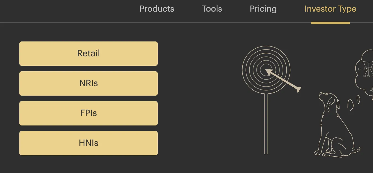Select the Investor Type tab

[330, 9]
